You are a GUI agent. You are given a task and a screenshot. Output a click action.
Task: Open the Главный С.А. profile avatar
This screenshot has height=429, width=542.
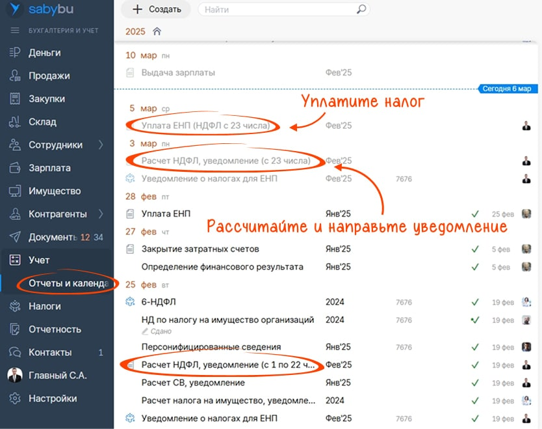[14, 376]
